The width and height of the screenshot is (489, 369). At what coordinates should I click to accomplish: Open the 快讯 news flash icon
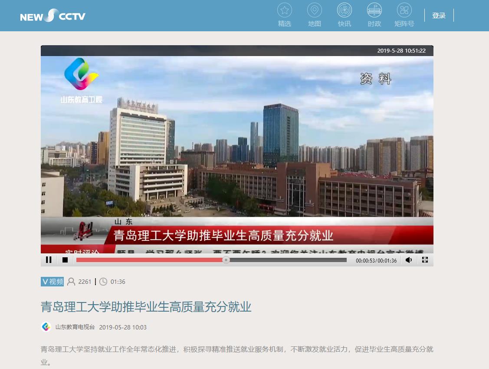click(x=345, y=10)
